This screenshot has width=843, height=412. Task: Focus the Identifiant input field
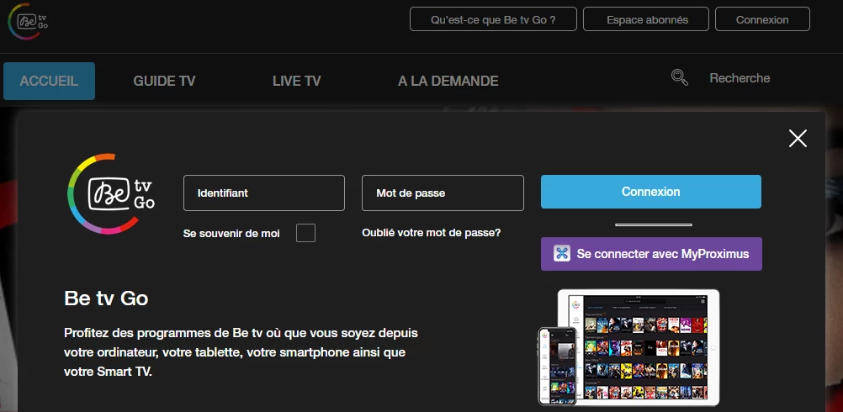coord(264,193)
